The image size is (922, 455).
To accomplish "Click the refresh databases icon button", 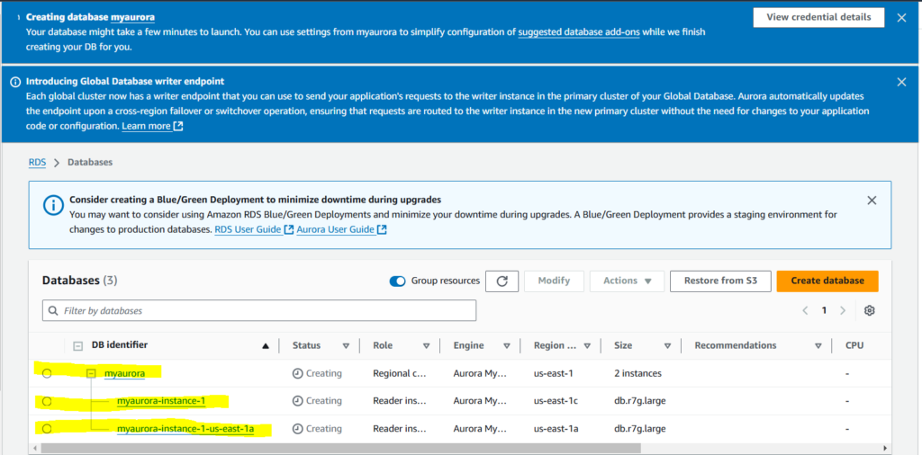I will [502, 281].
